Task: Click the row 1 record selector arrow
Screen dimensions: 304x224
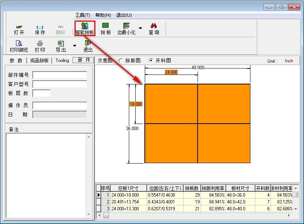Action: coord(99,195)
